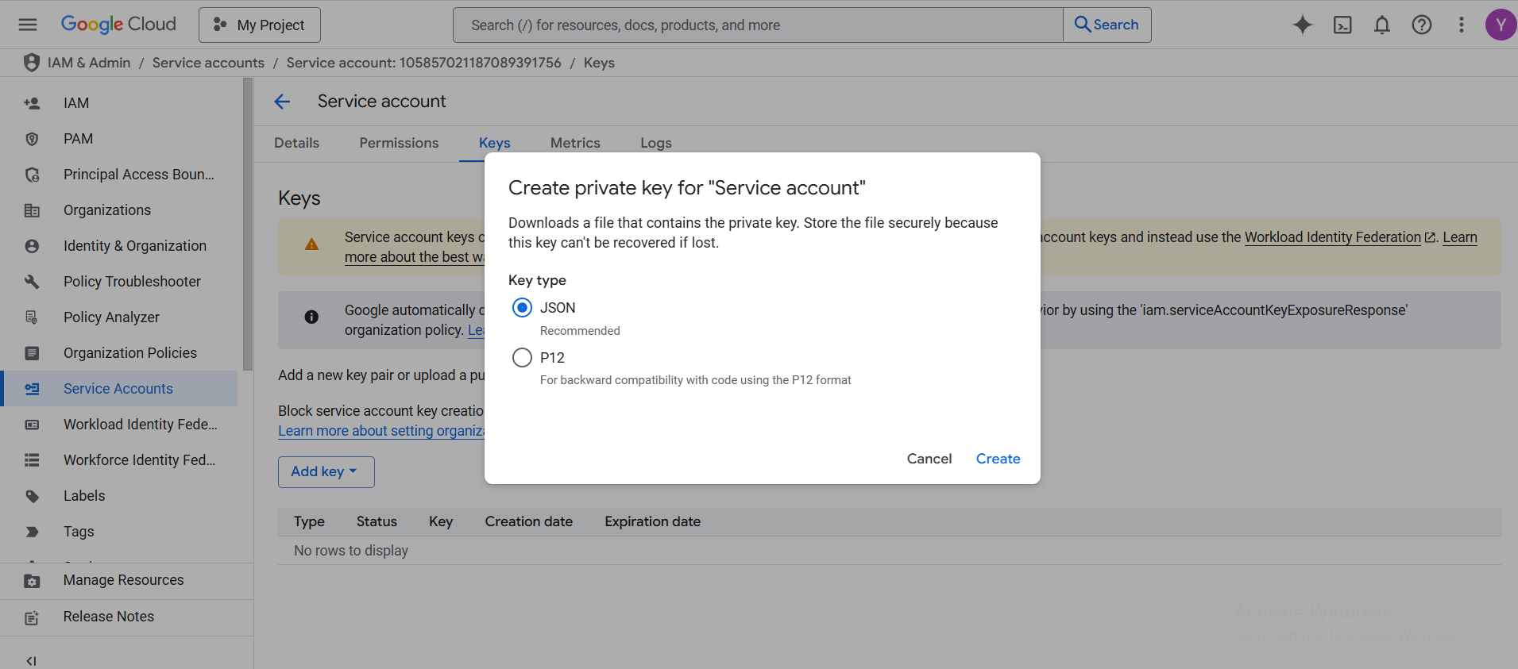Image resolution: width=1518 pixels, height=669 pixels.
Task: Click the back arrow beside Service account
Action: [282, 102]
